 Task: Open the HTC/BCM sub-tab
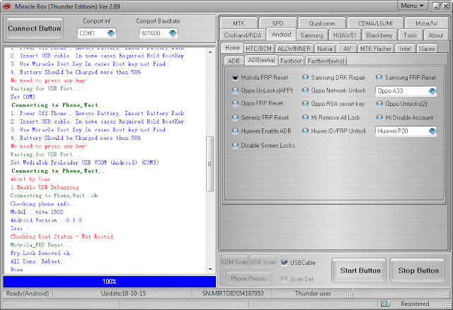(x=258, y=49)
